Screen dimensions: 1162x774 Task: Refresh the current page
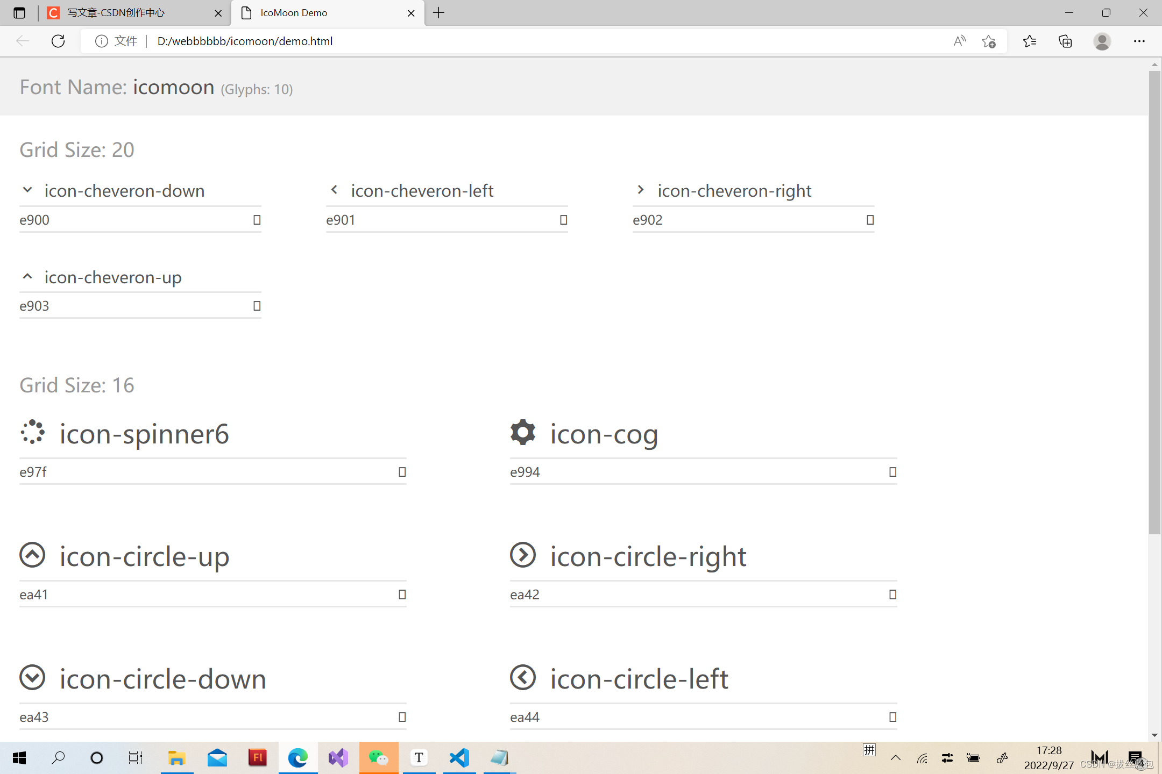[x=58, y=41]
